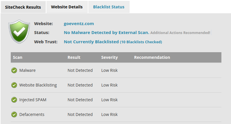Open the goeventz.com website link
This screenshot has width=231, height=124.
pyautogui.click(x=79, y=24)
